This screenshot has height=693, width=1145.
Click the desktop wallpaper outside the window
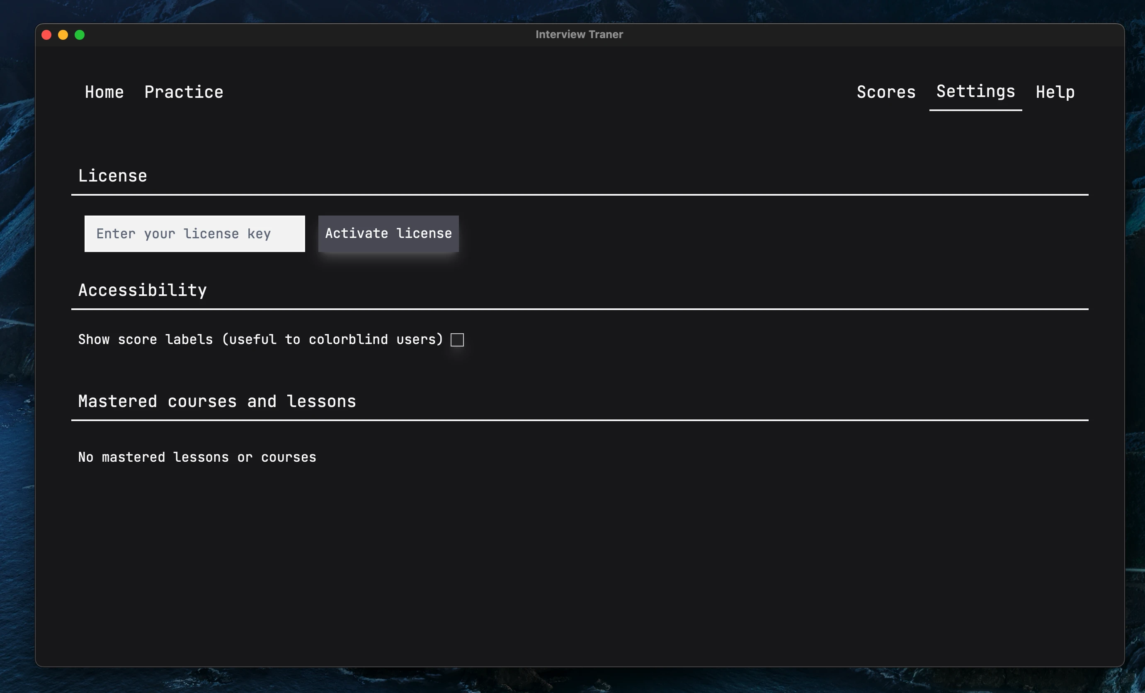[572, 683]
